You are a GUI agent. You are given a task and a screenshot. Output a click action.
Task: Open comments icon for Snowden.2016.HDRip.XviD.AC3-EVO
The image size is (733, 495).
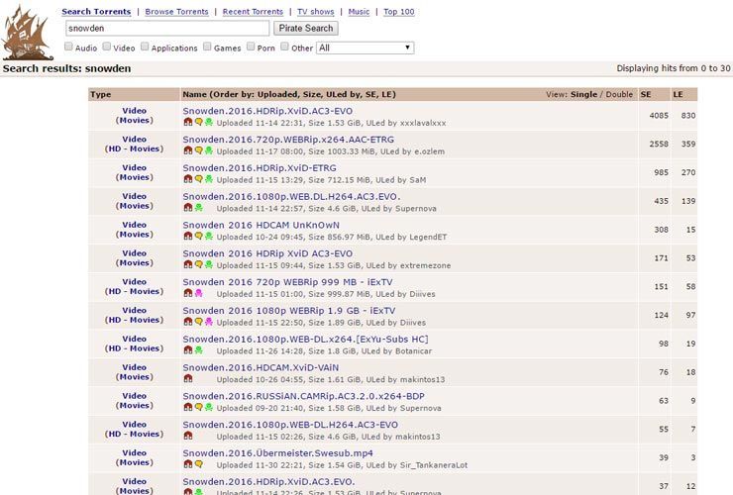199,122
